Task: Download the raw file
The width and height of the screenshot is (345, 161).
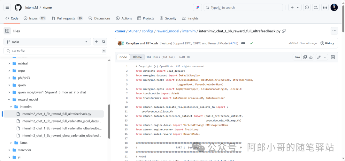Action: click(x=311, y=57)
